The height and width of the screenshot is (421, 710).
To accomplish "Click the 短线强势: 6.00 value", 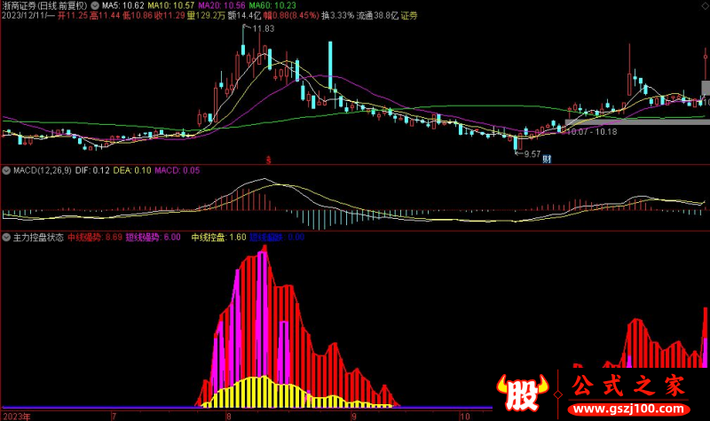I will coord(153,238).
